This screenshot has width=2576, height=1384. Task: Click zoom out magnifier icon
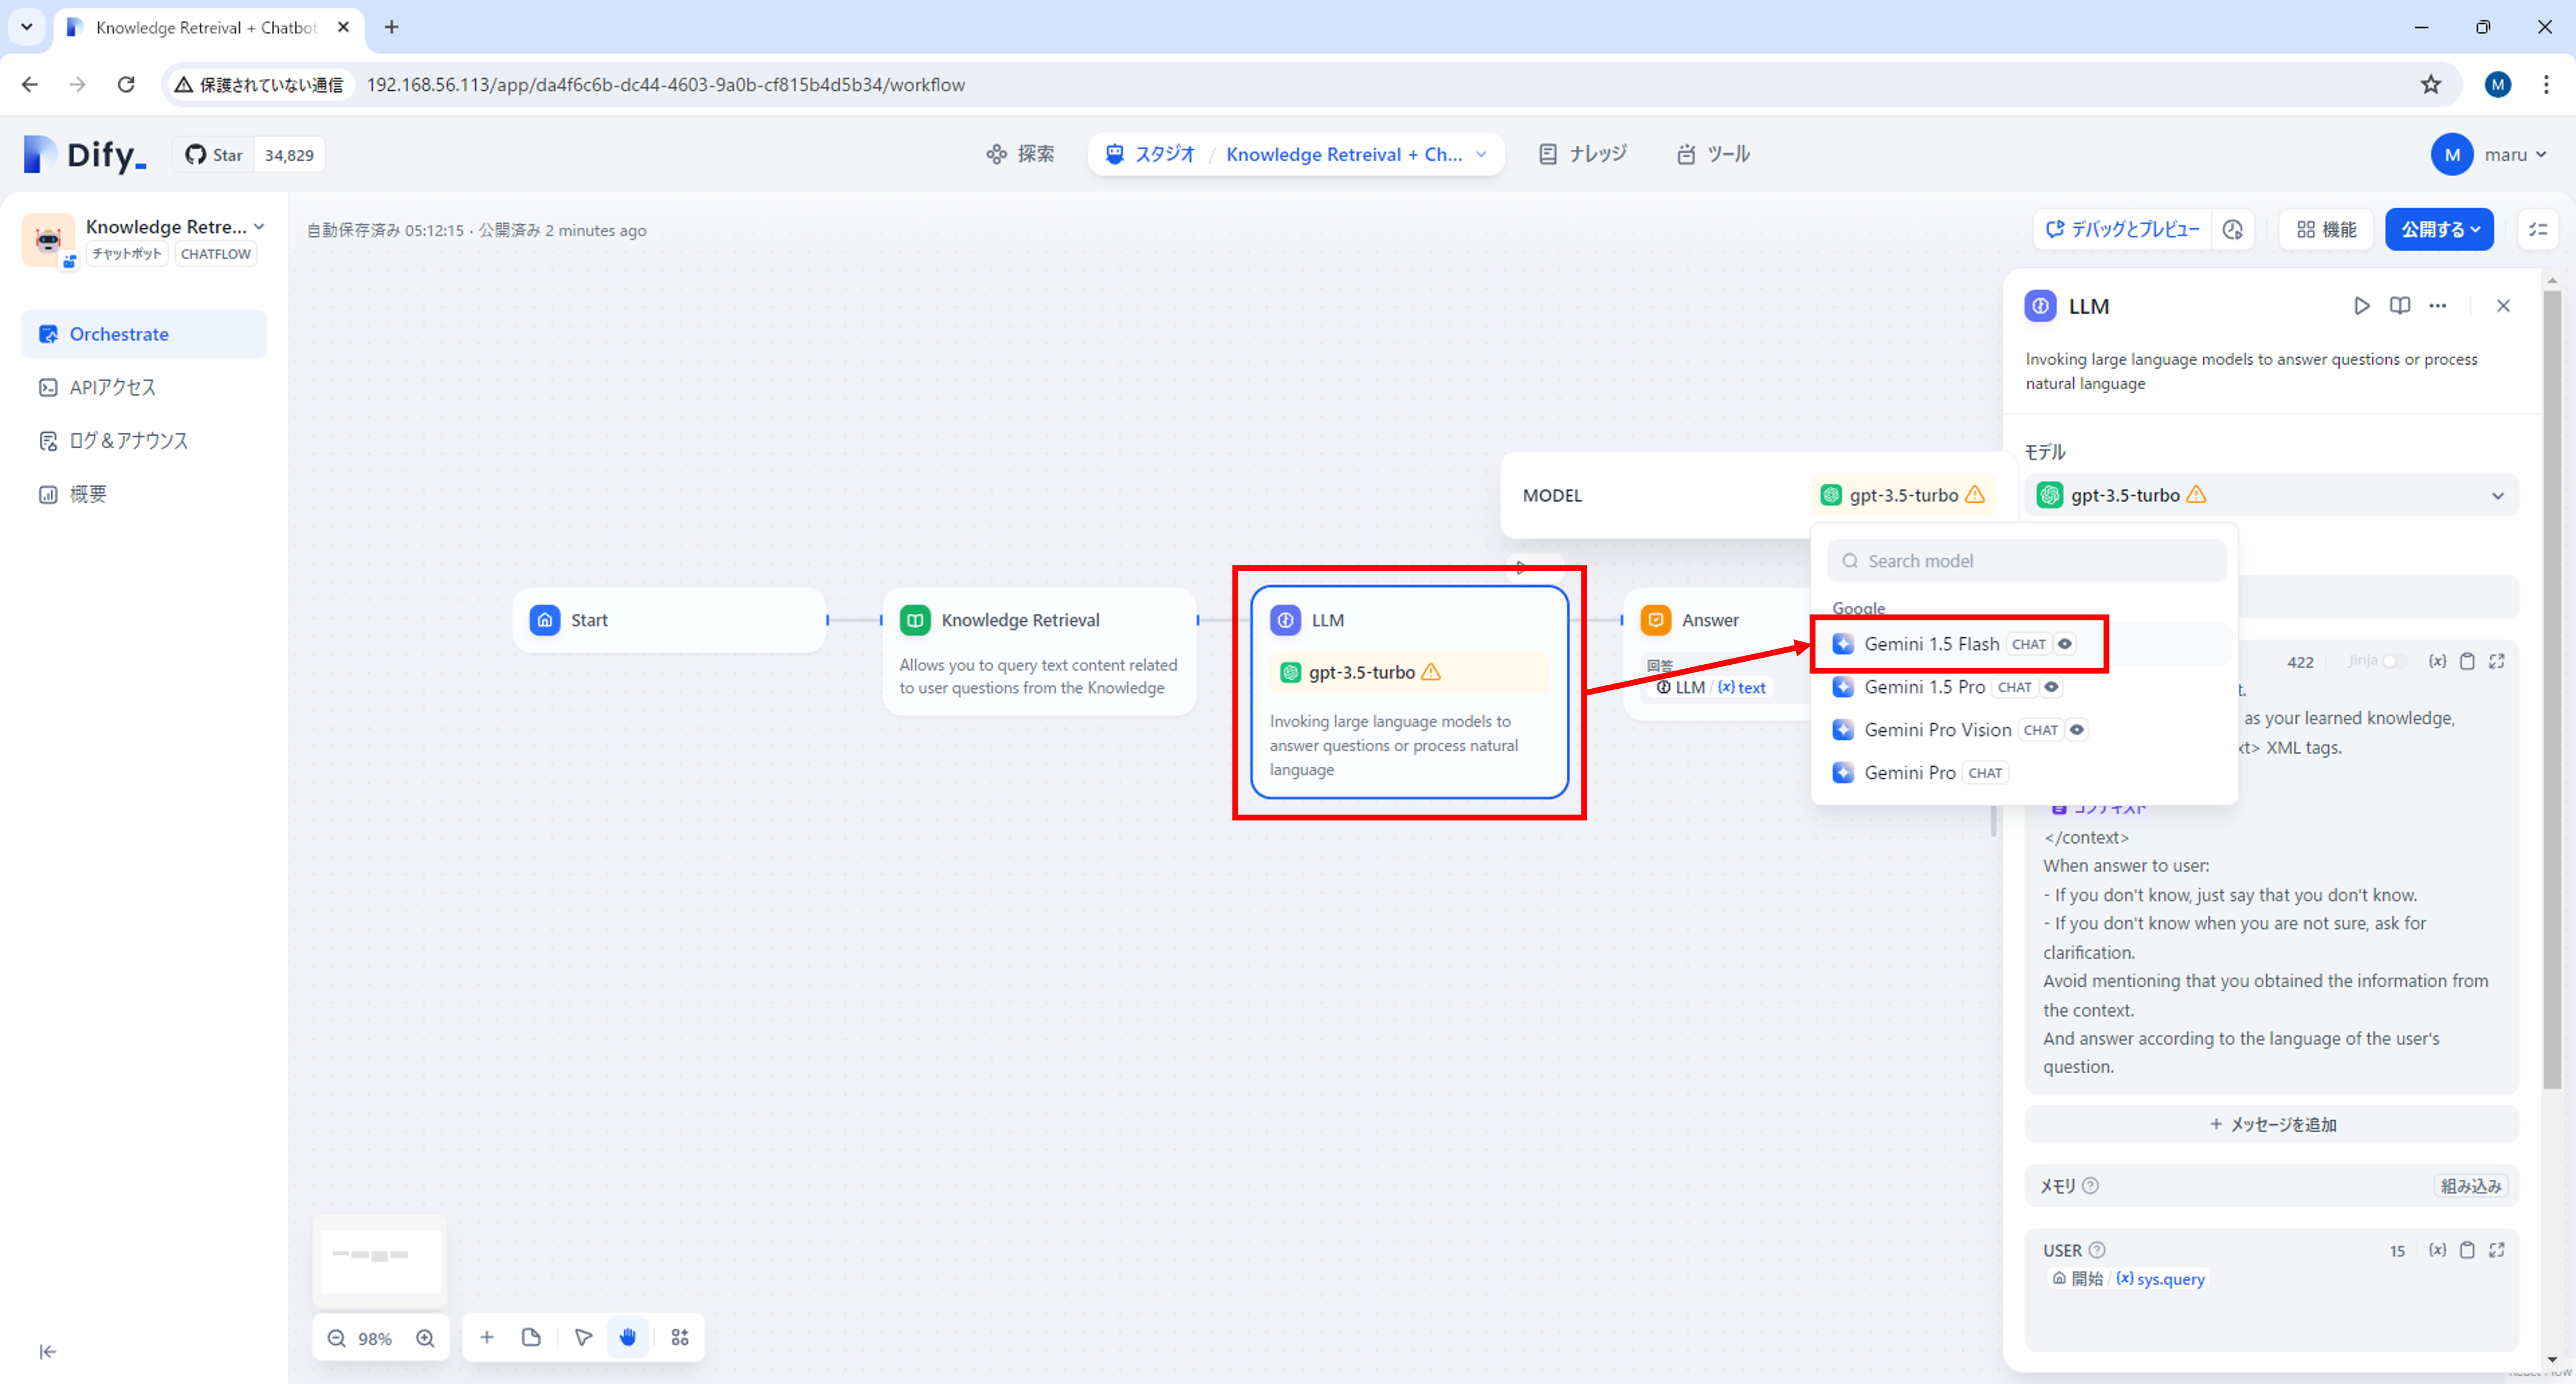coord(336,1338)
